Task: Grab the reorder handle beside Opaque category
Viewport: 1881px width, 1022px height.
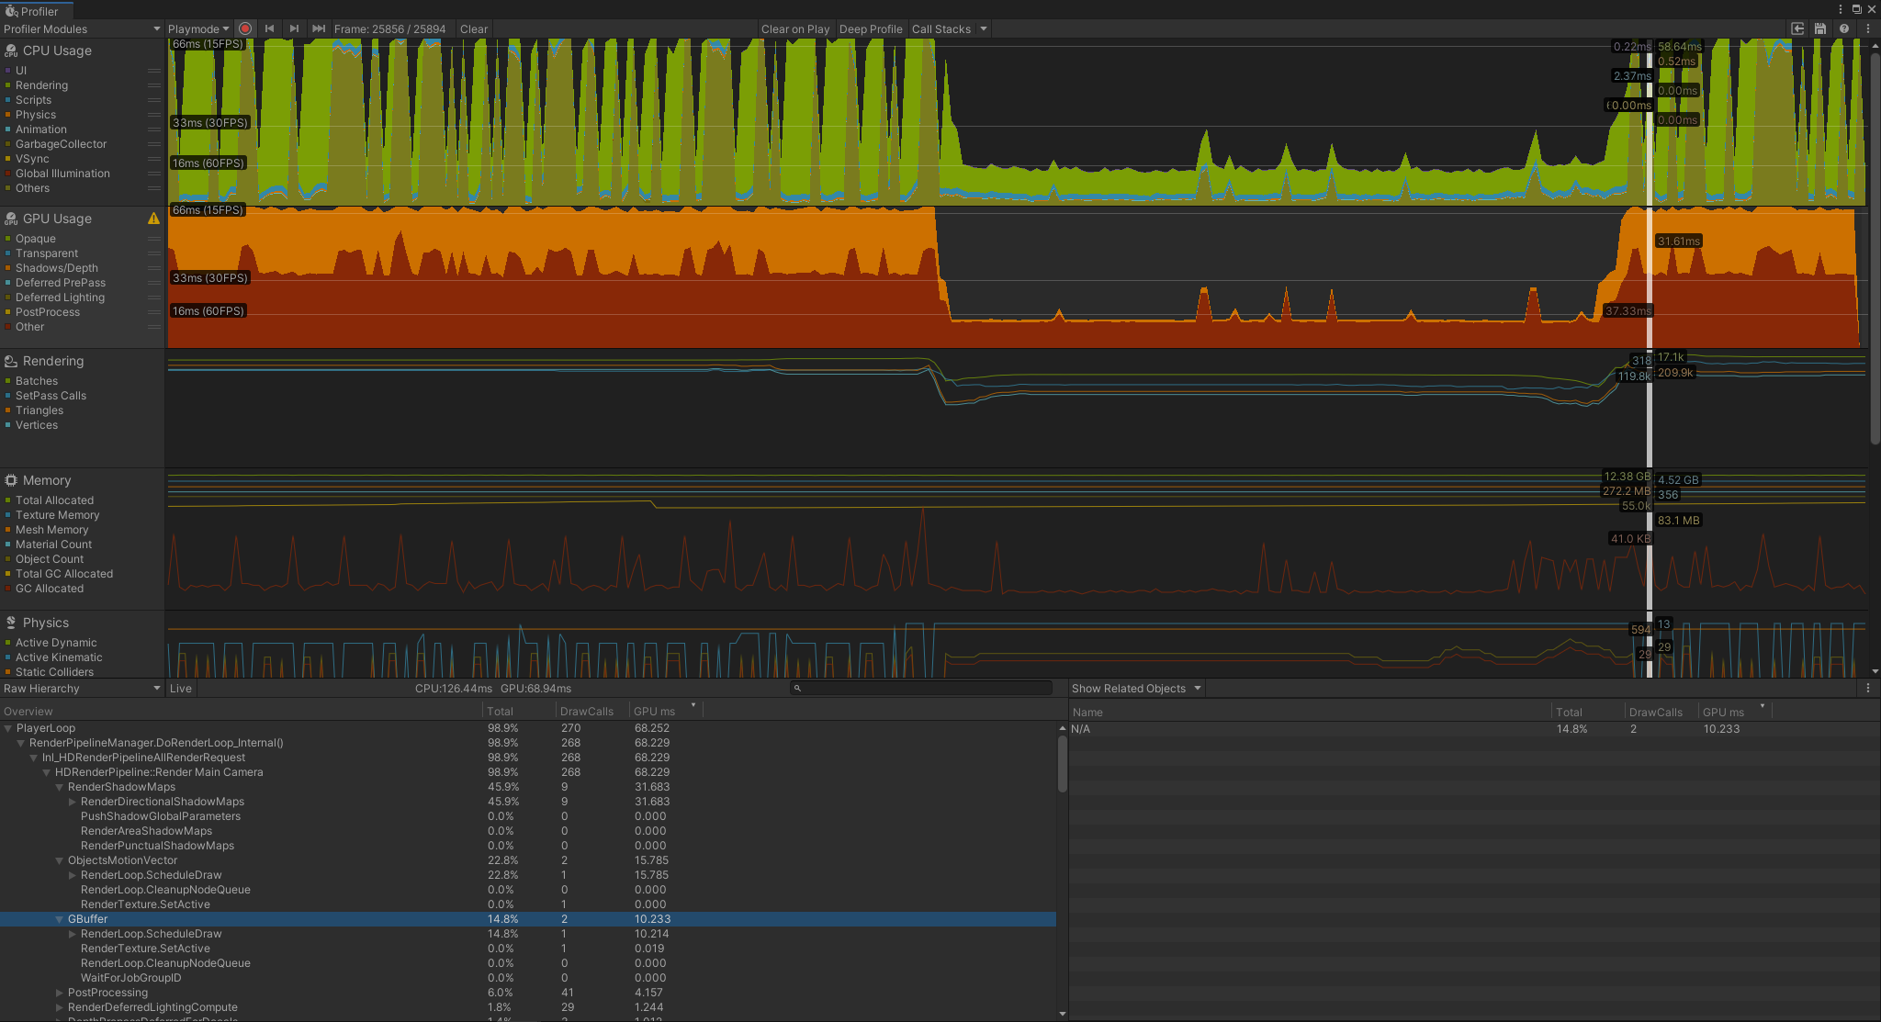Action: 153,239
